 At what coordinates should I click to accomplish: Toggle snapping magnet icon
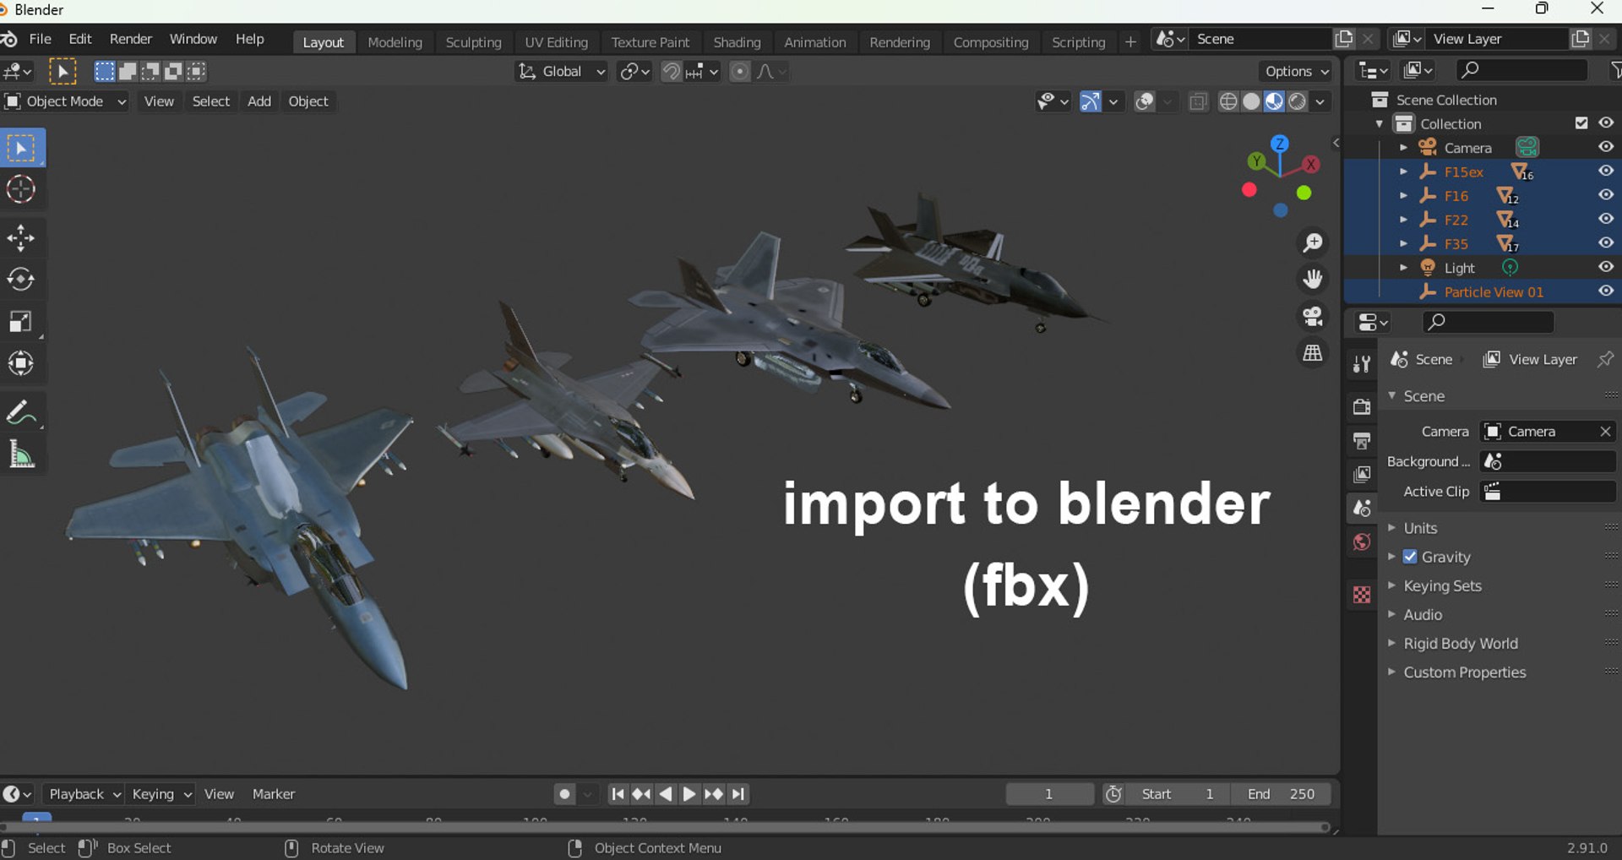671,72
